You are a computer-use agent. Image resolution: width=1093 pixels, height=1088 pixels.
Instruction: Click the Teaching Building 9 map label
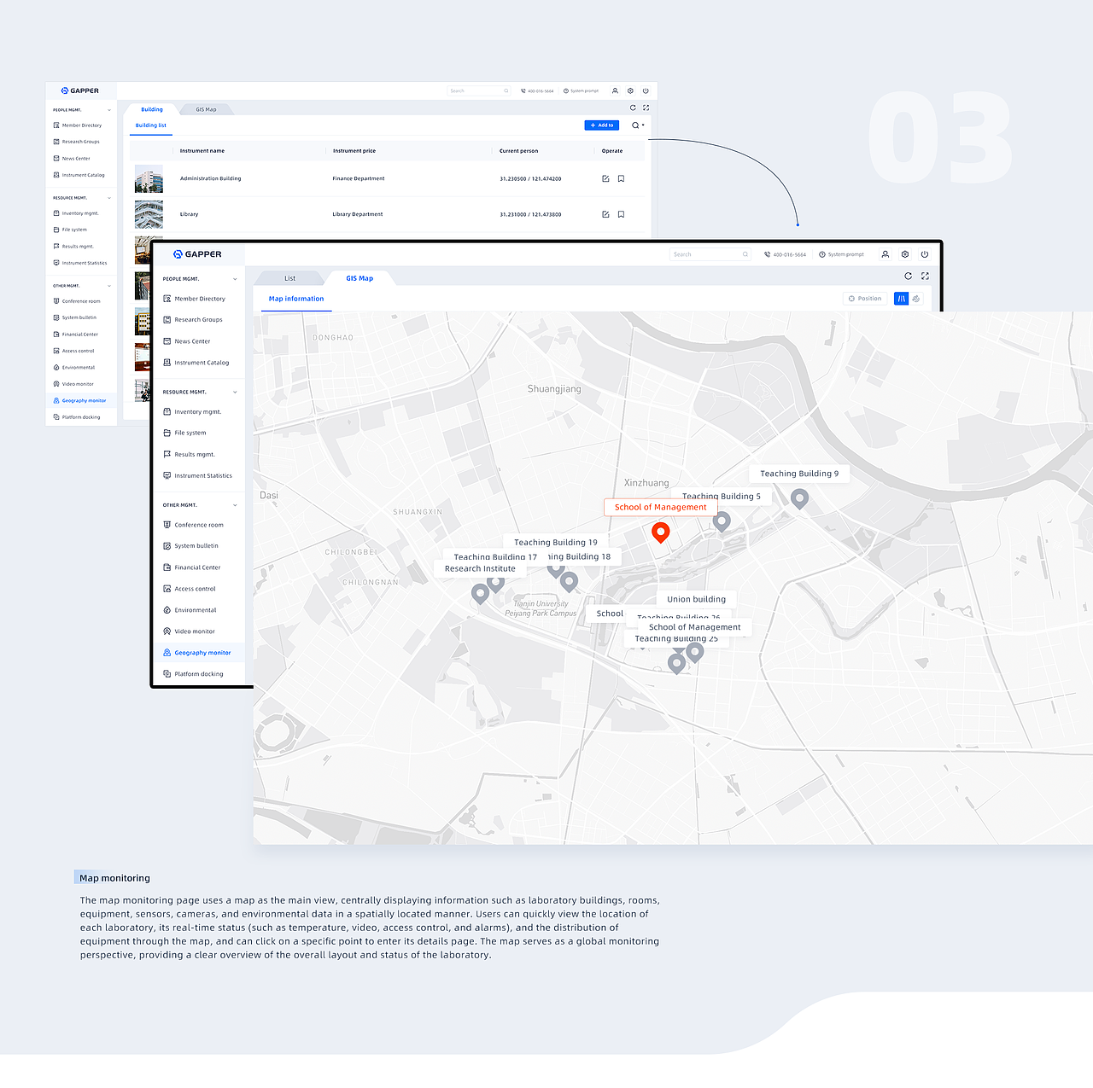(799, 474)
